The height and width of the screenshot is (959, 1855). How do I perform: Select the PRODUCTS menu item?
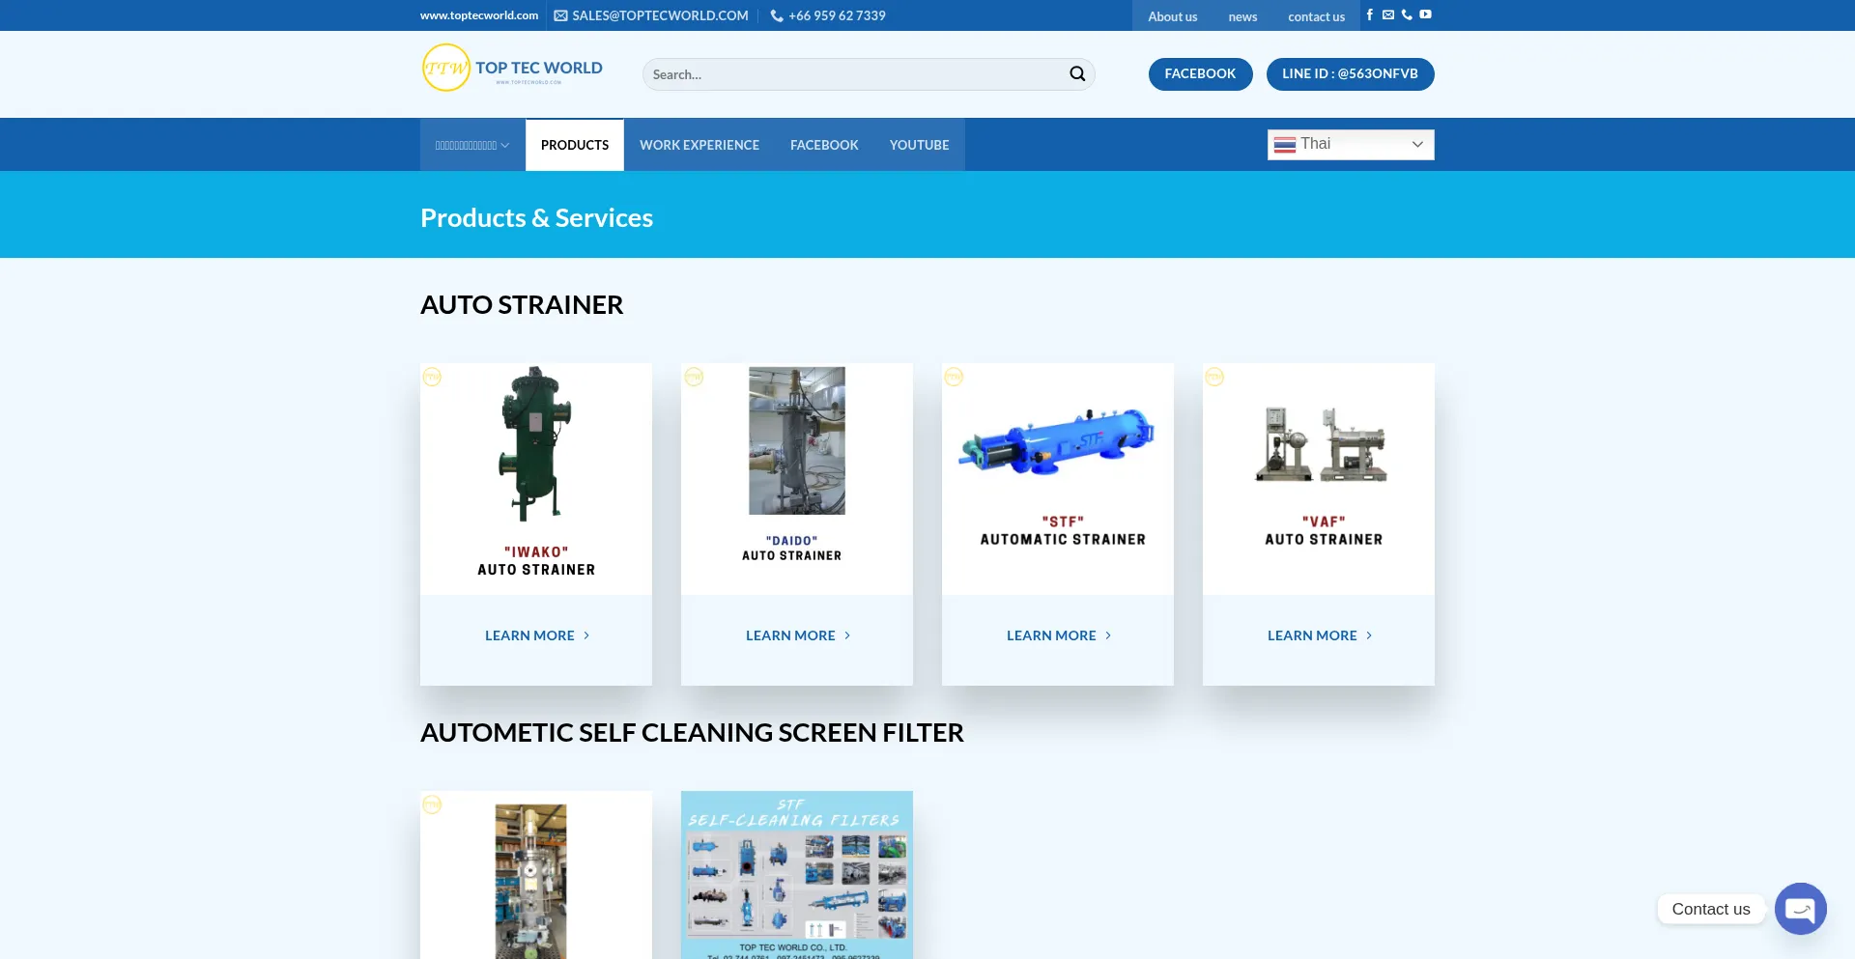pos(574,145)
